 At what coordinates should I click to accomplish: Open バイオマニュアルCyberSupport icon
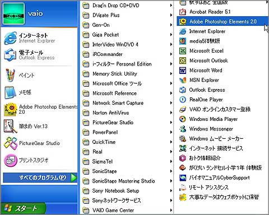[183, 177]
